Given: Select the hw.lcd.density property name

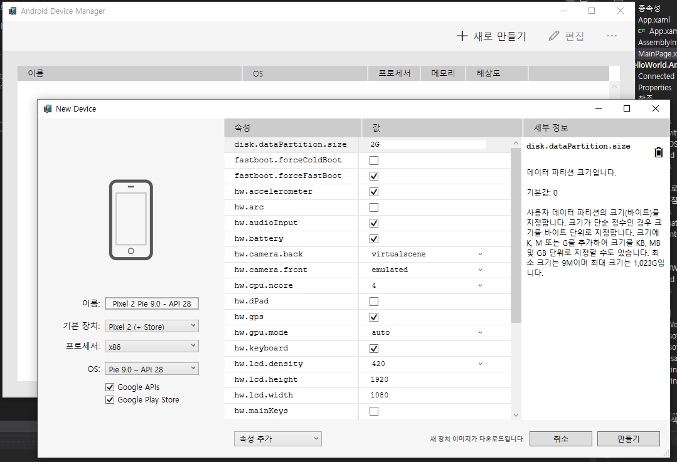Looking at the screenshot, I should pos(269,364).
